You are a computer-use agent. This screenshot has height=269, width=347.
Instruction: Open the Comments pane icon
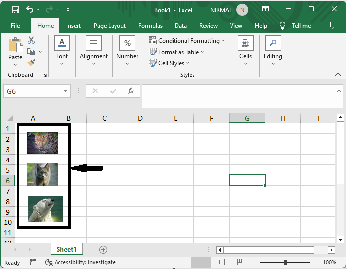tap(334, 25)
